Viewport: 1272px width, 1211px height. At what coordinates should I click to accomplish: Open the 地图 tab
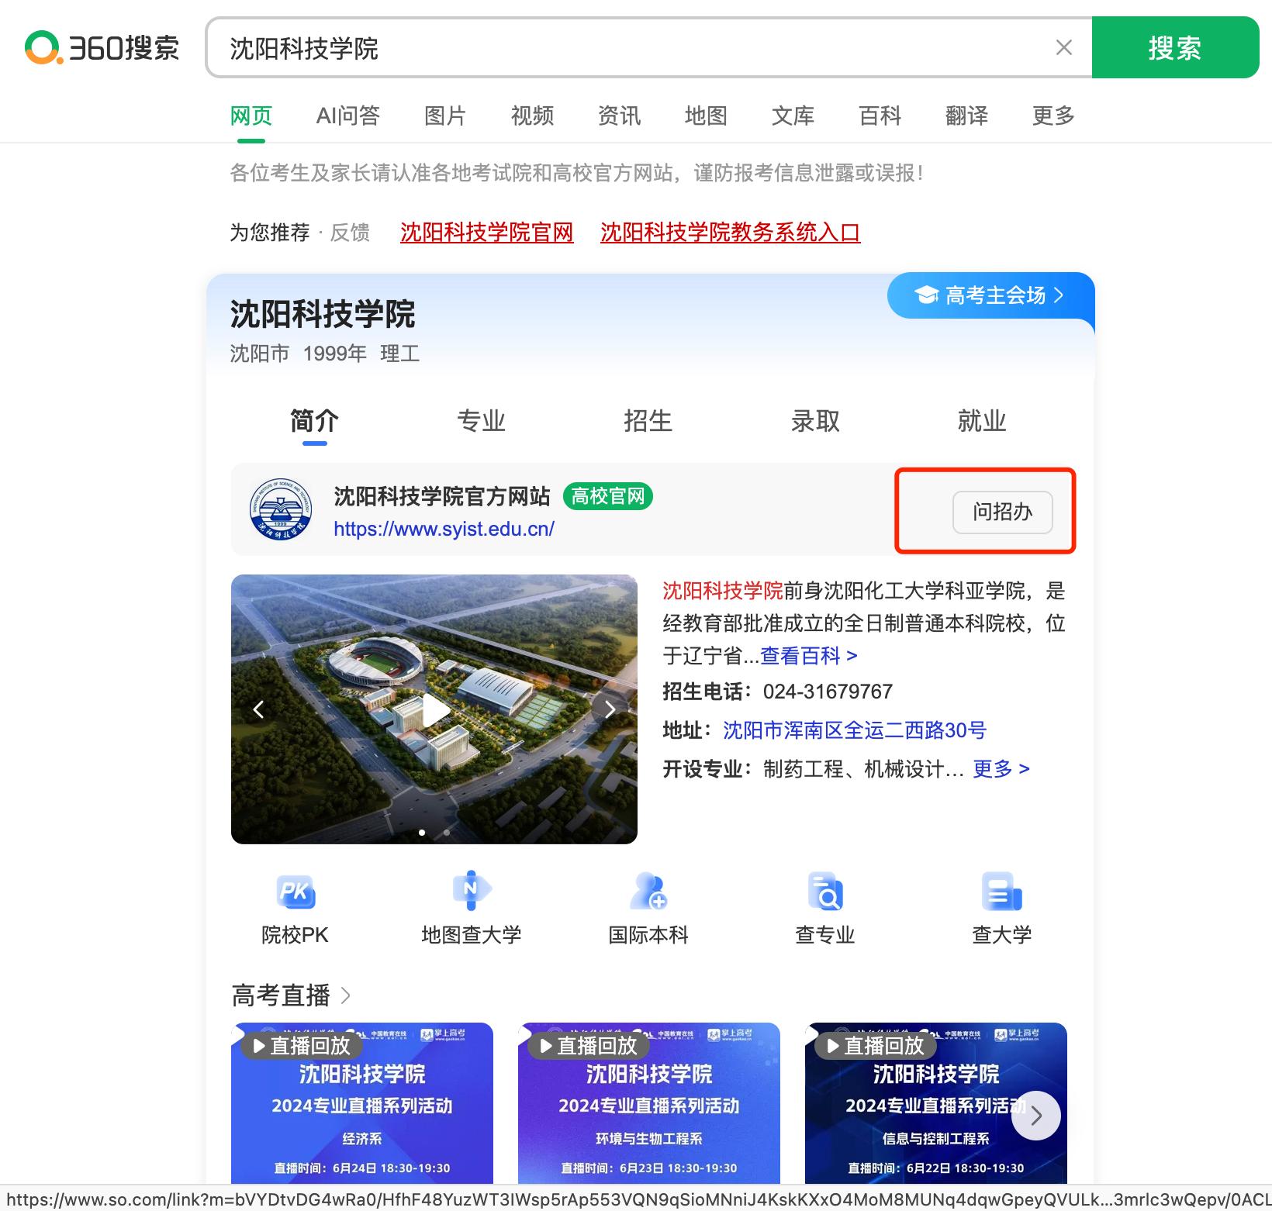[x=706, y=116]
